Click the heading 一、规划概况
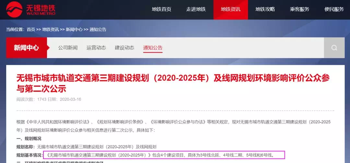Screen dimensions: 350x163 pyautogui.click(x=29, y=139)
